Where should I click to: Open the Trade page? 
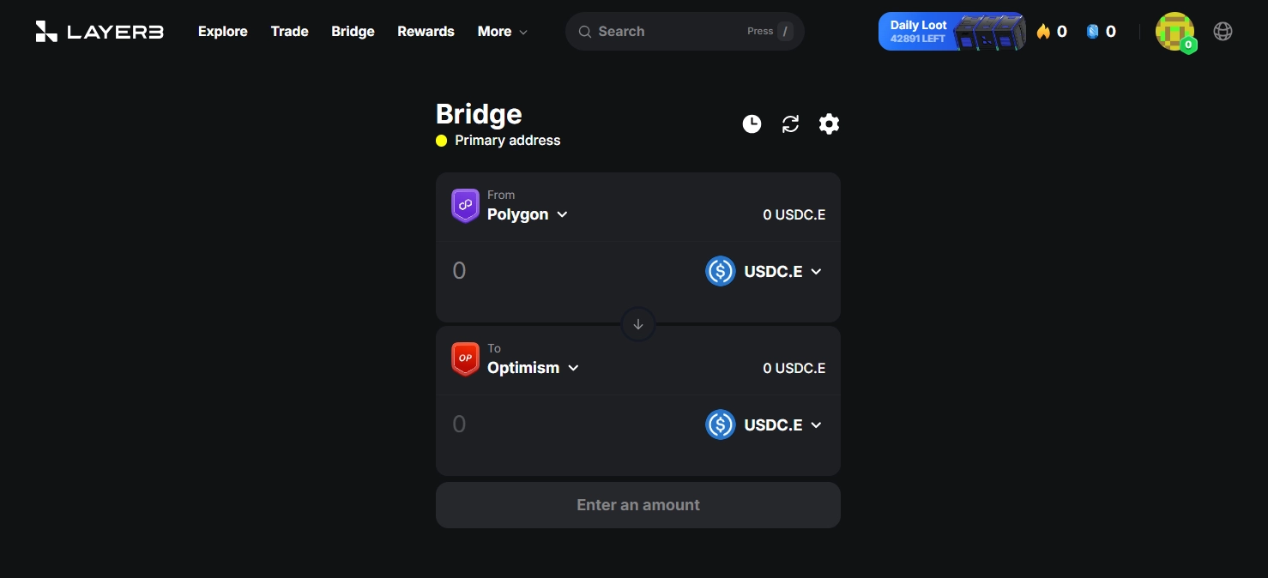pyautogui.click(x=289, y=32)
